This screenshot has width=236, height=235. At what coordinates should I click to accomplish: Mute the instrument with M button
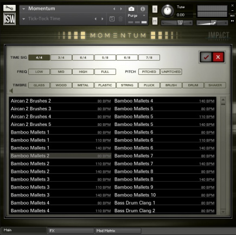(x=155, y=21)
